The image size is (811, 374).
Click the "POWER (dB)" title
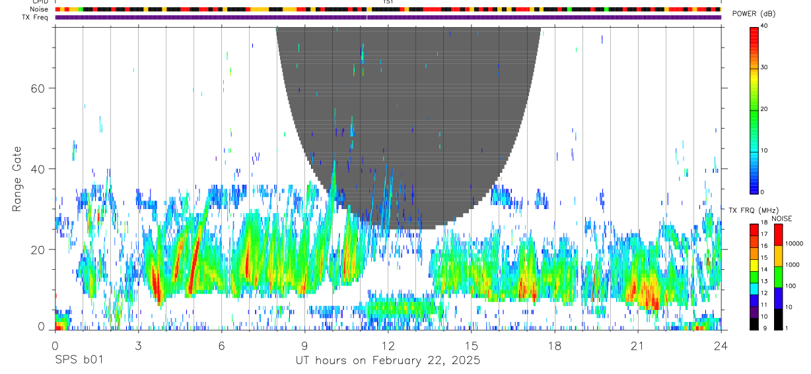click(x=754, y=14)
